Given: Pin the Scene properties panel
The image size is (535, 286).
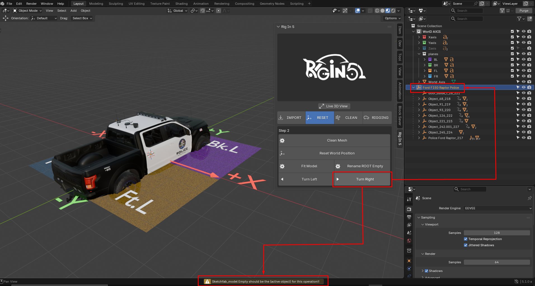Looking at the screenshot, I should [529, 198].
